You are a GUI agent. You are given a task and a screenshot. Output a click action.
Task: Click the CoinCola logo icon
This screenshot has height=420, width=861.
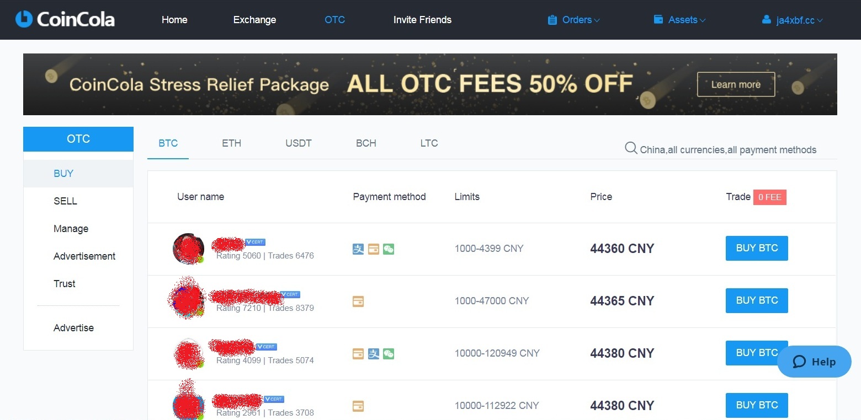tap(24, 19)
